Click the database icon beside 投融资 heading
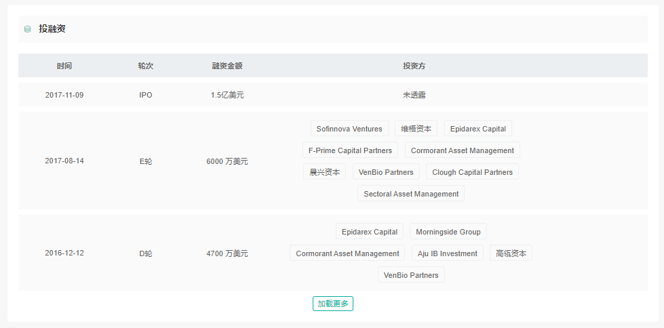Screen dimensions: 664x328 click(x=27, y=29)
